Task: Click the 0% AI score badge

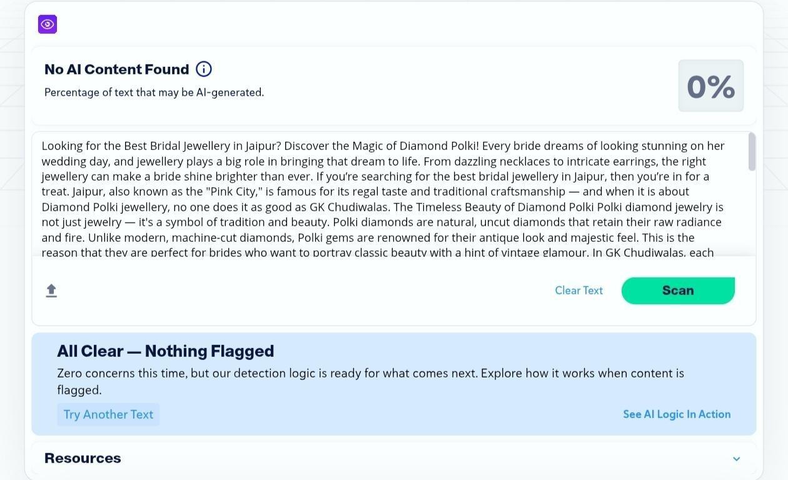Action: tap(710, 86)
